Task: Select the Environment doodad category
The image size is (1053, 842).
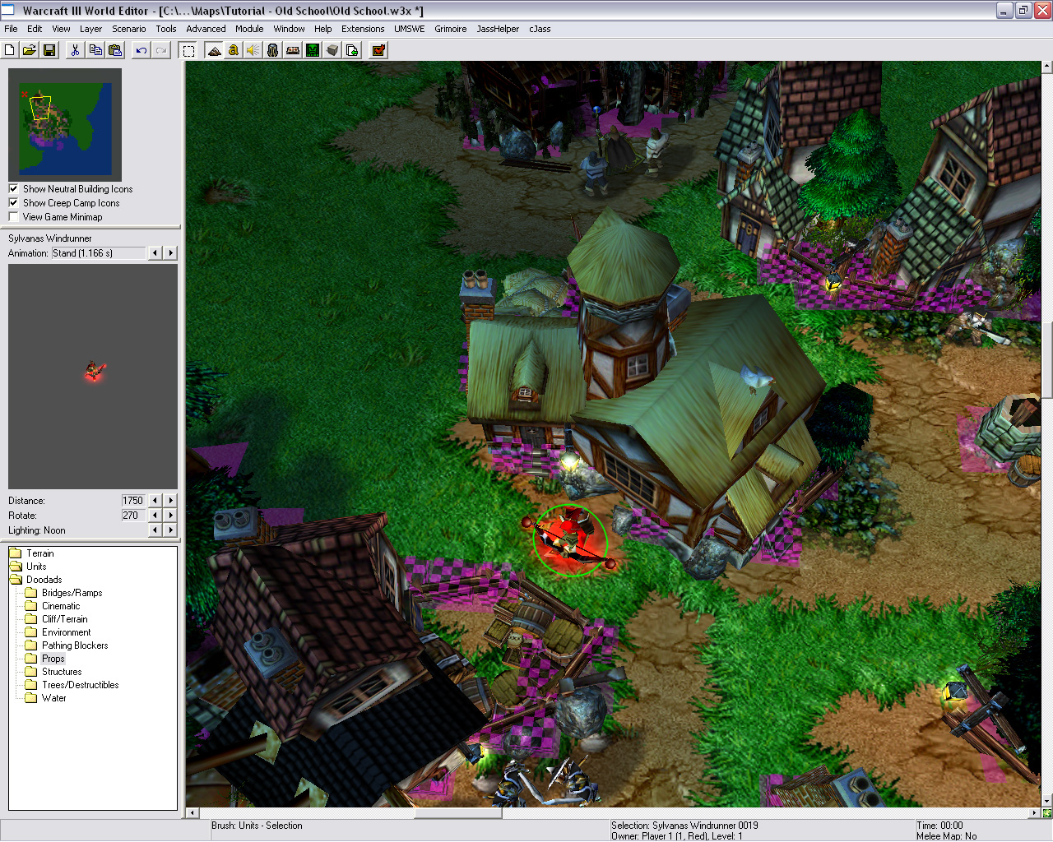Action: [67, 632]
